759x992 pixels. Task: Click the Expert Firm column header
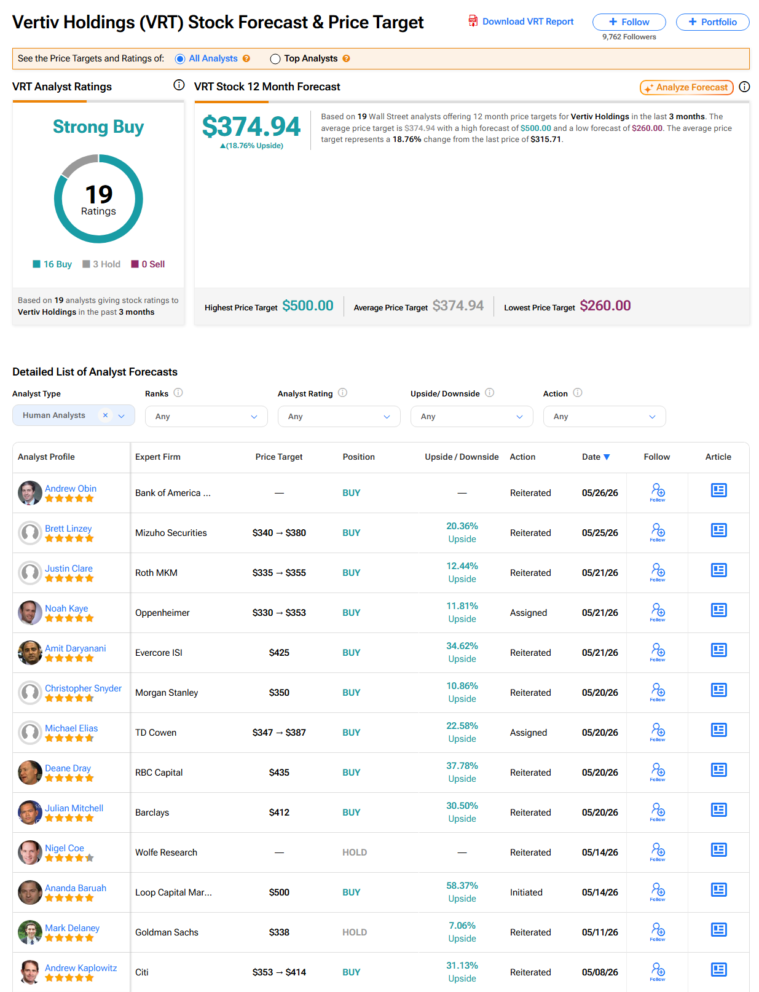158,457
